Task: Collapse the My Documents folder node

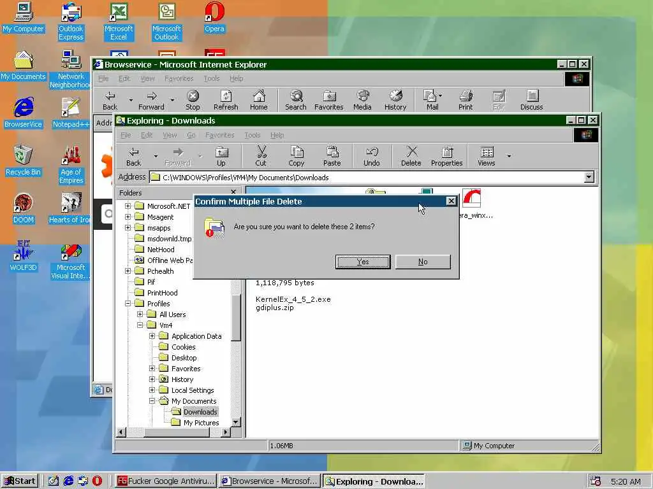Action: click(x=152, y=400)
